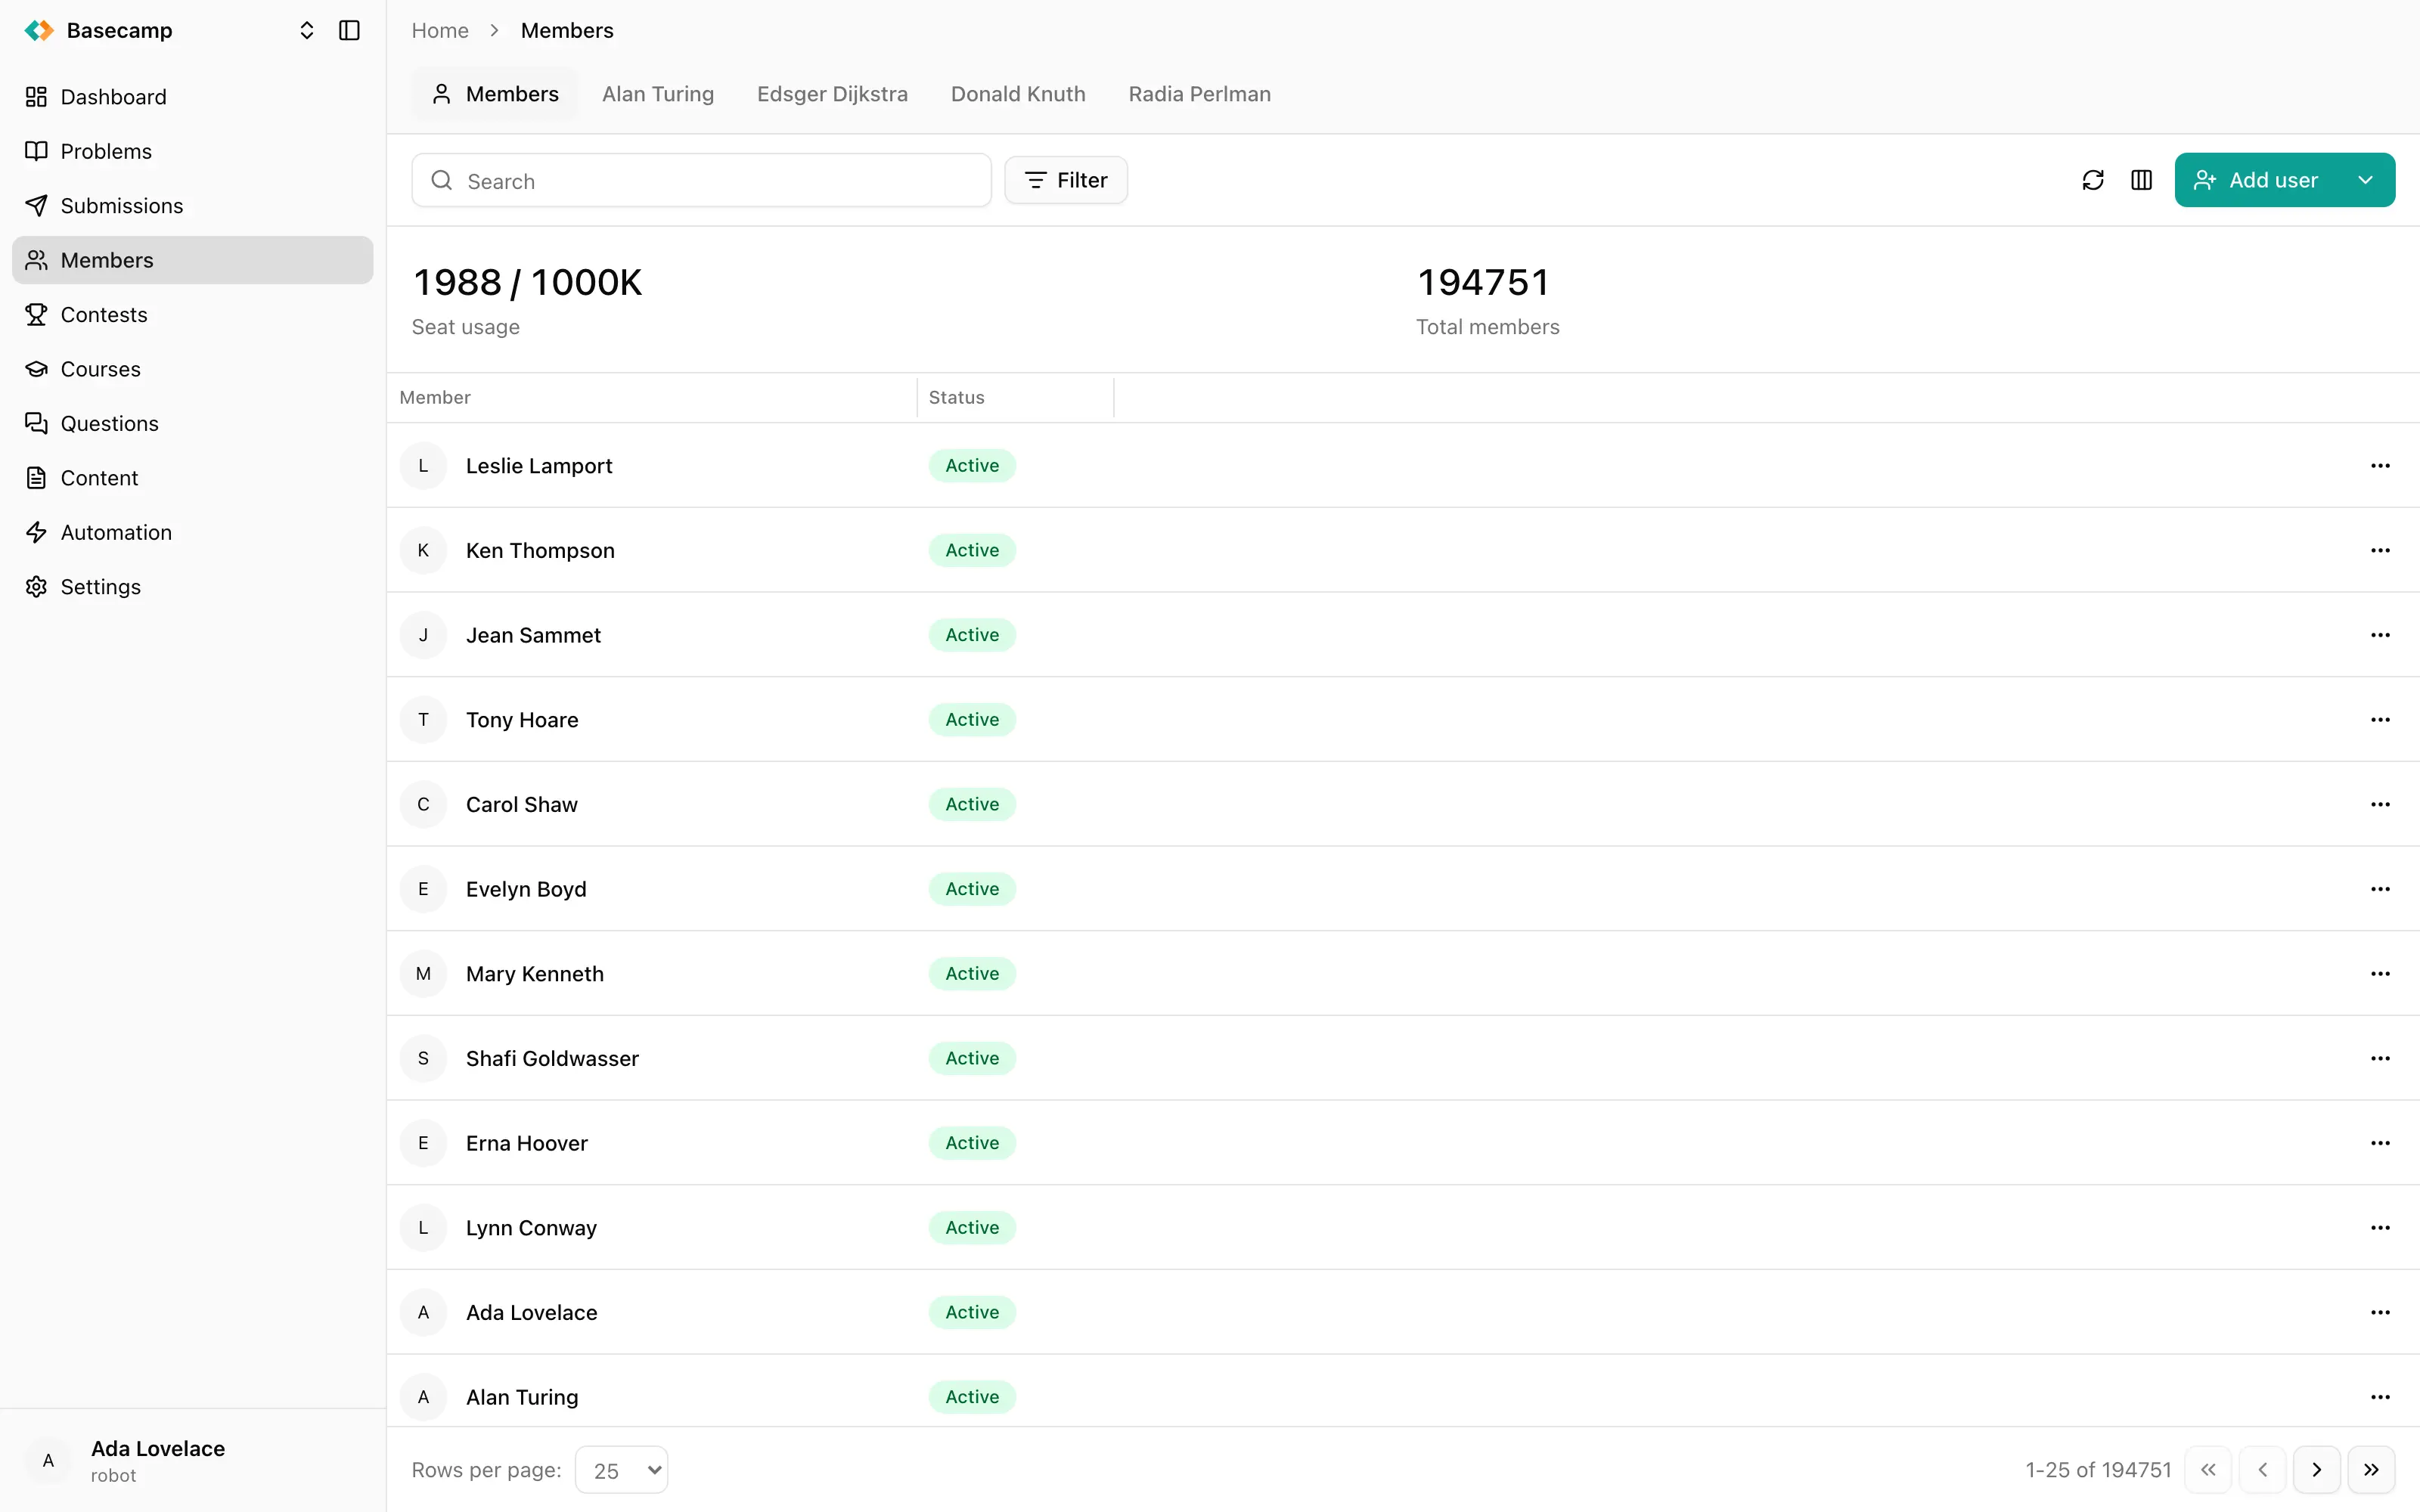The height and width of the screenshot is (1512, 2420).
Task: Expand the Add user dropdown arrow
Action: pos(2366,180)
